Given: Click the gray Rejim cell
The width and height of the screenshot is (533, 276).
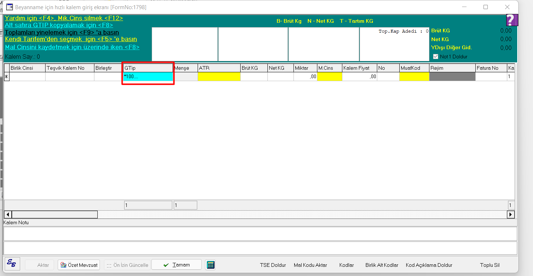Looking at the screenshot, I should (452, 77).
